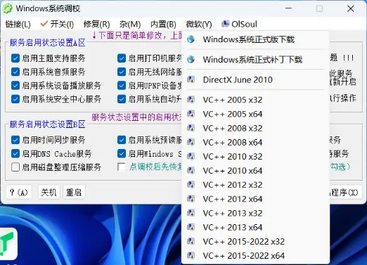Choose DirectX June 2010 from menu

point(255,79)
